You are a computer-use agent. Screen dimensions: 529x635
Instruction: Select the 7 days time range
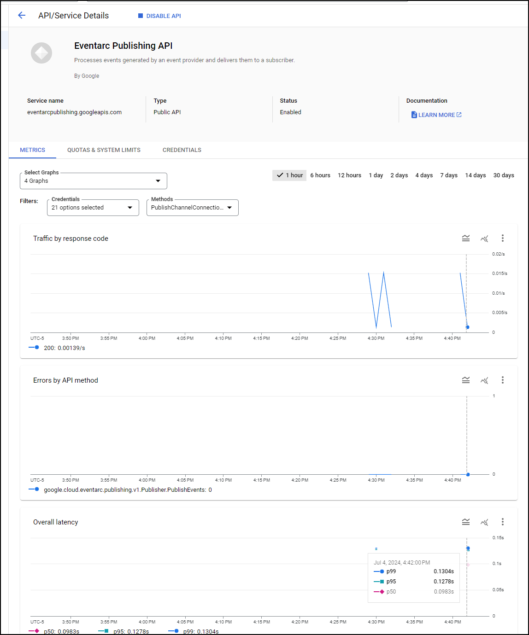point(449,175)
